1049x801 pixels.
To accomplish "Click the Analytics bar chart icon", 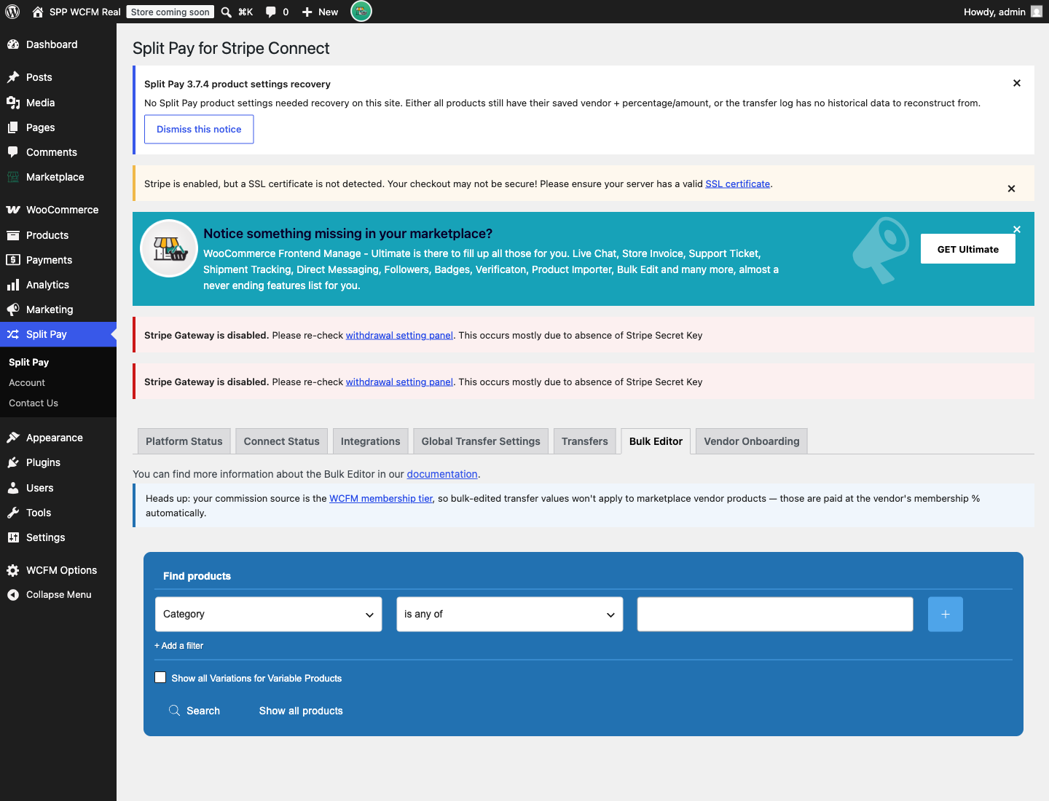I will pyautogui.click(x=13, y=285).
